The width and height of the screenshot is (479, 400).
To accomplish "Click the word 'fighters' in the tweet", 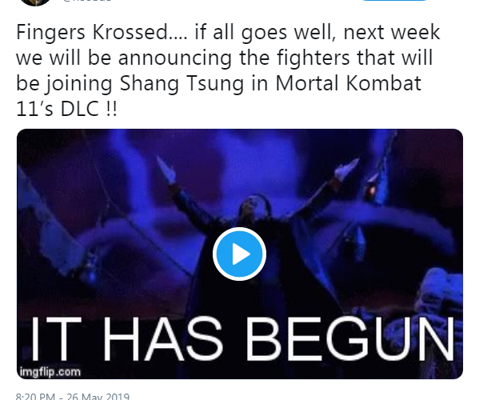I will tap(313, 58).
